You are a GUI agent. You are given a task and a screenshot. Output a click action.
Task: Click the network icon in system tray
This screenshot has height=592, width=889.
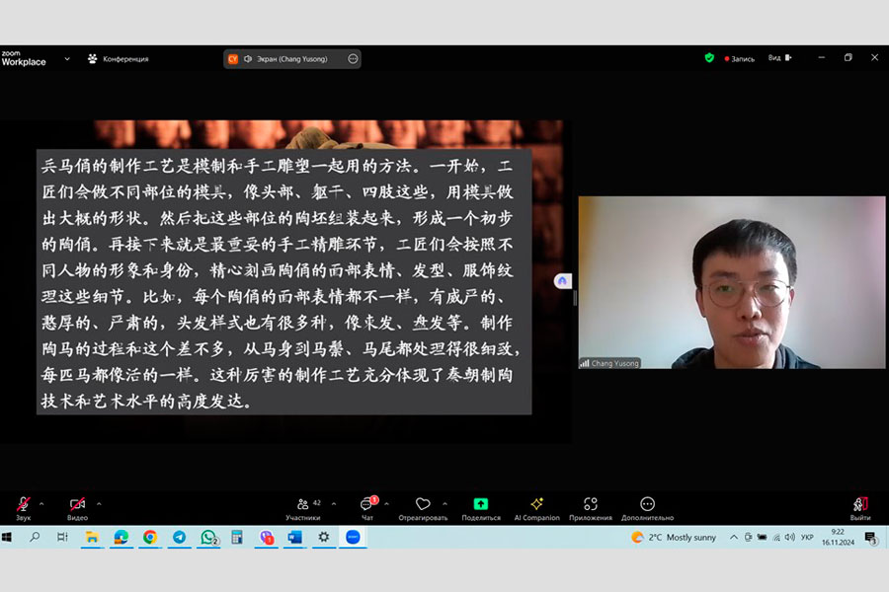coord(776,537)
